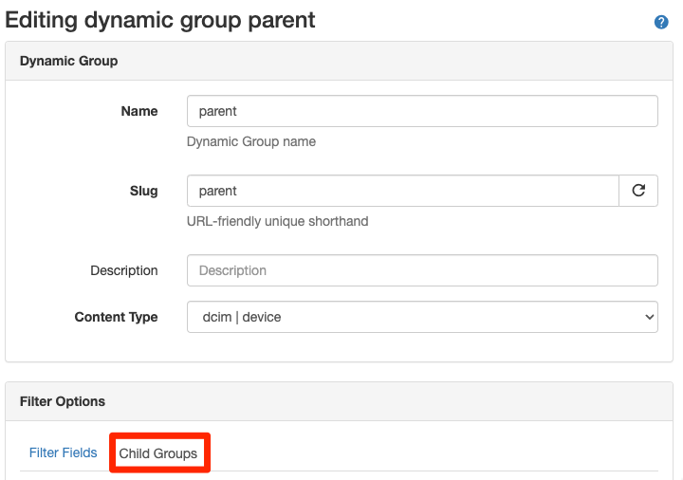Image resolution: width=683 pixels, height=480 pixels.
Task: Click the chevron arrow on Content Type select
Action: coord(649,317)
